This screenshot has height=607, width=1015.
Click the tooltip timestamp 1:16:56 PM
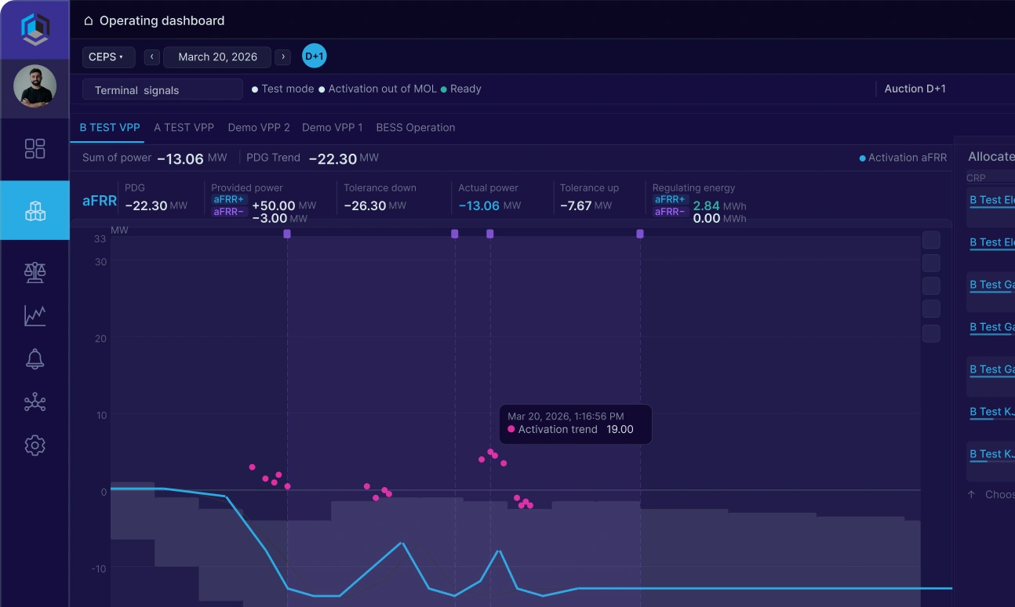tap(566, 416)
